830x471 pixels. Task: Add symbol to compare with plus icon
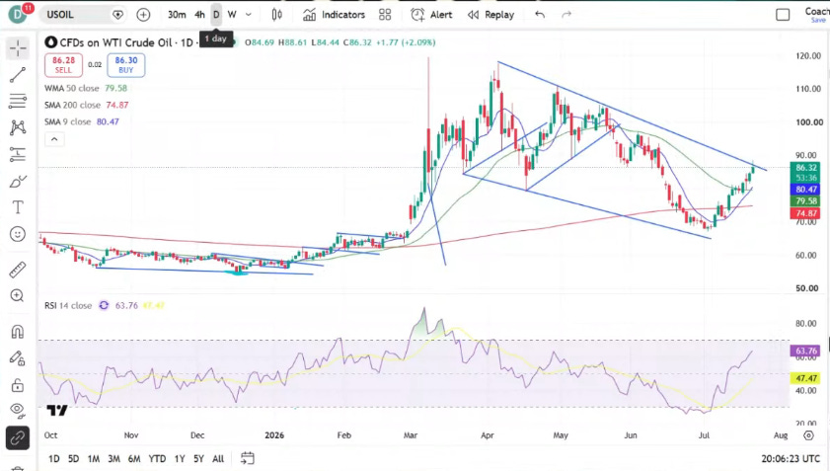coord(143,15)
